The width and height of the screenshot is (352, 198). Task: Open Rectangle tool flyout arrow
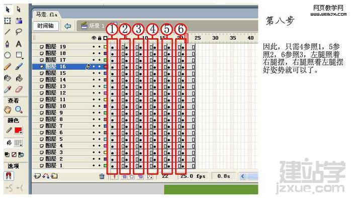pyautogui.click(x=22, y=58)
